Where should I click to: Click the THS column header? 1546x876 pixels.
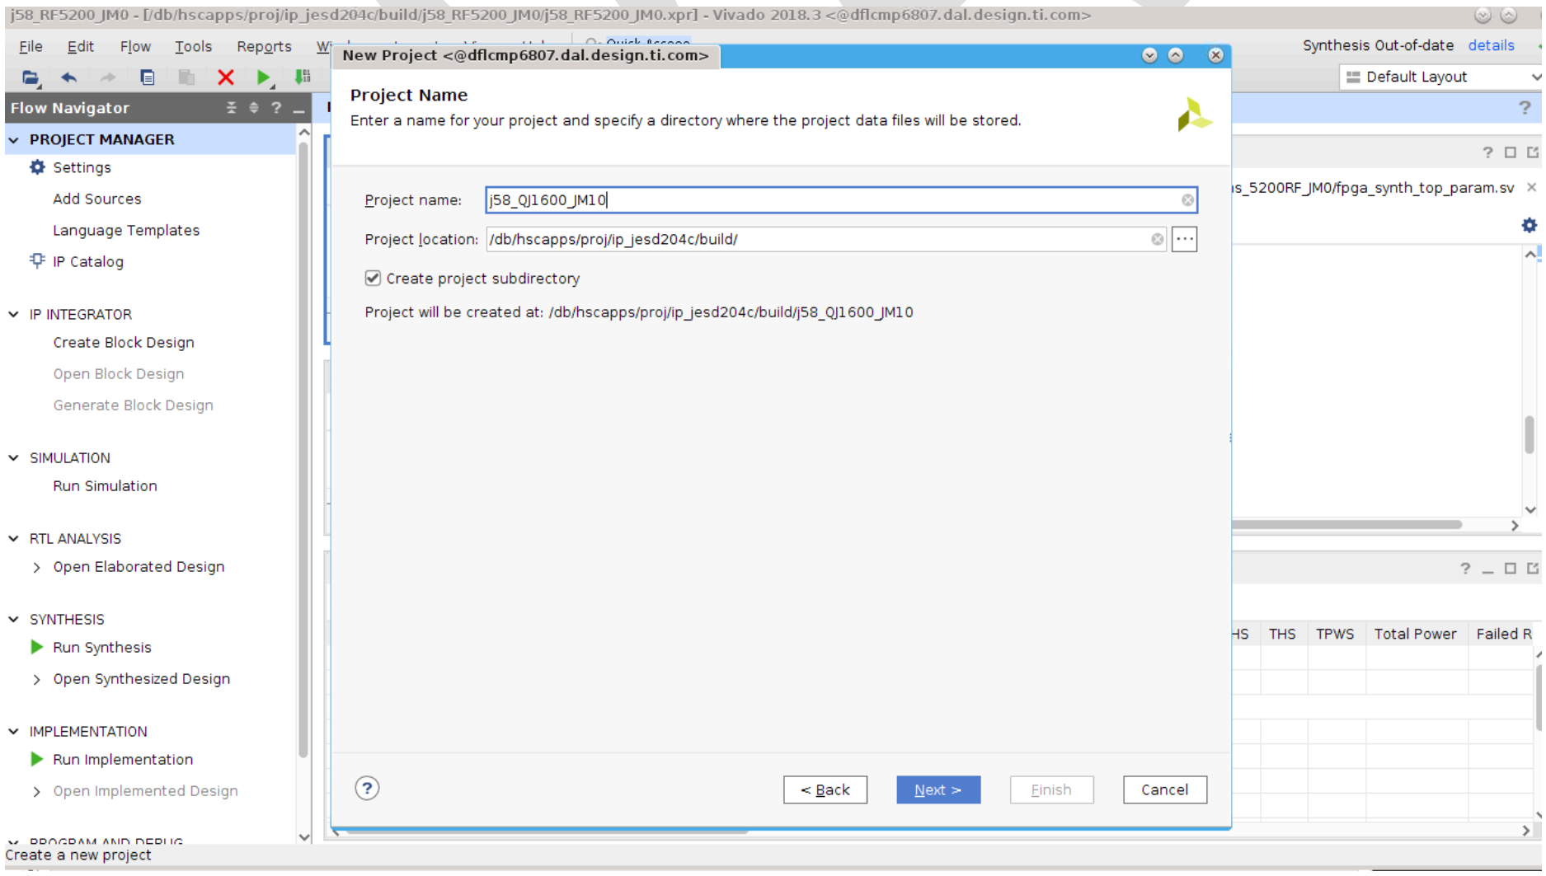[1282, 635]
